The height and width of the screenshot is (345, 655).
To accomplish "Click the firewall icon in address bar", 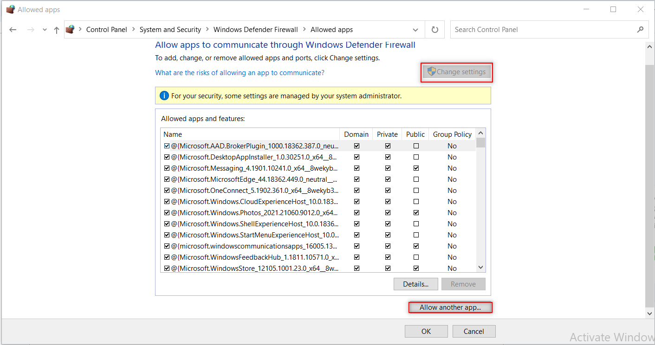I will coord(70,29).
